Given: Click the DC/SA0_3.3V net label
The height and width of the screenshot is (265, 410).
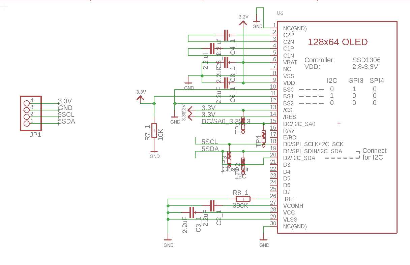Looking at the screenshot, I should tap(226, 121).
